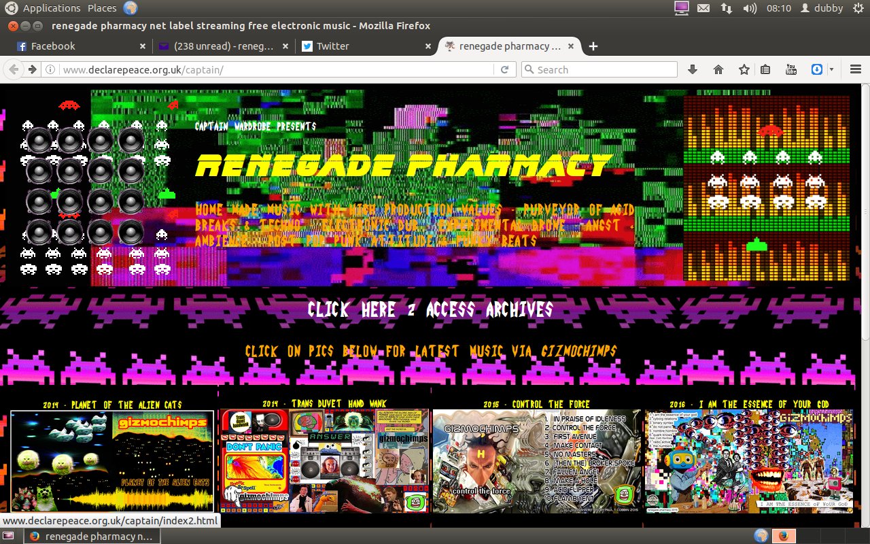
Task: Open a new tab with plus button
Action: tap(593, 46)
